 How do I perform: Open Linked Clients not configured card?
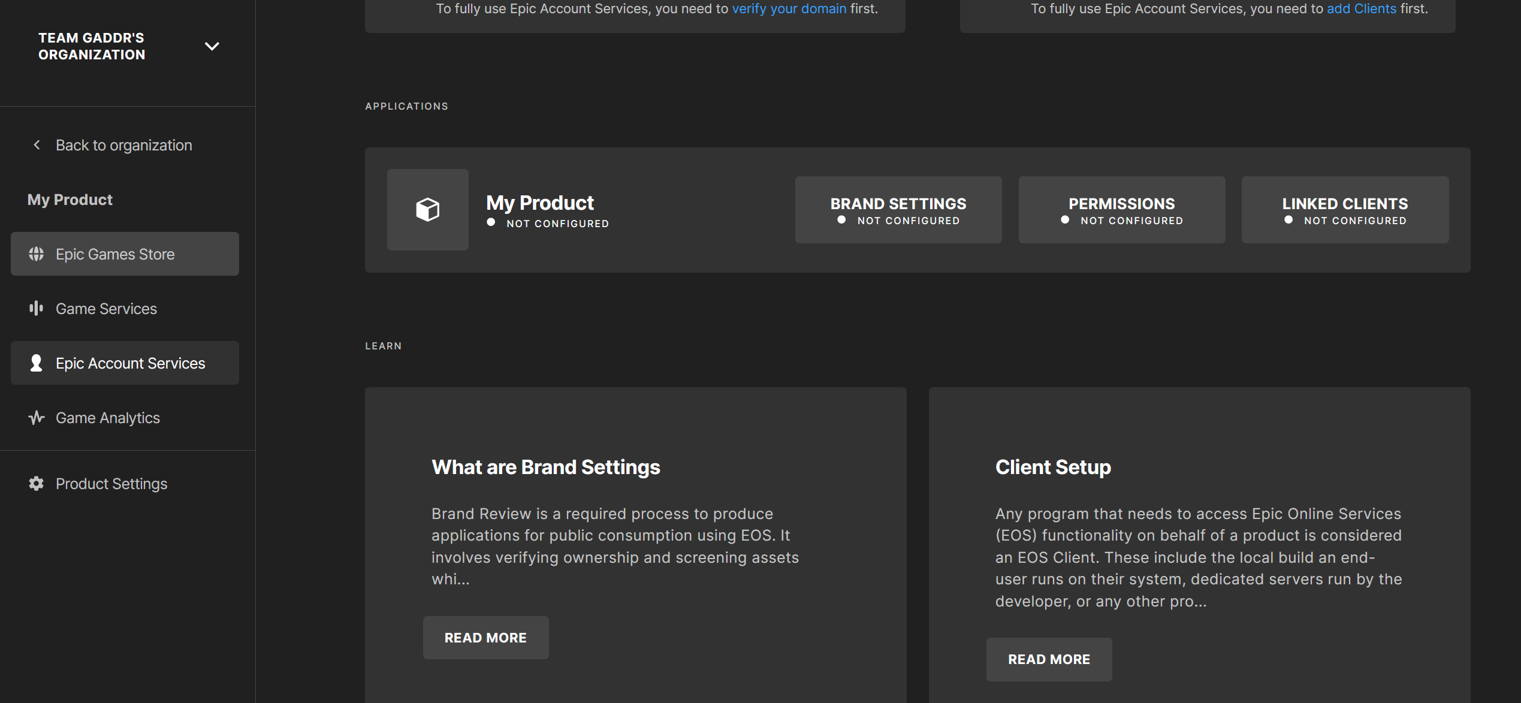click(1345, 210)
